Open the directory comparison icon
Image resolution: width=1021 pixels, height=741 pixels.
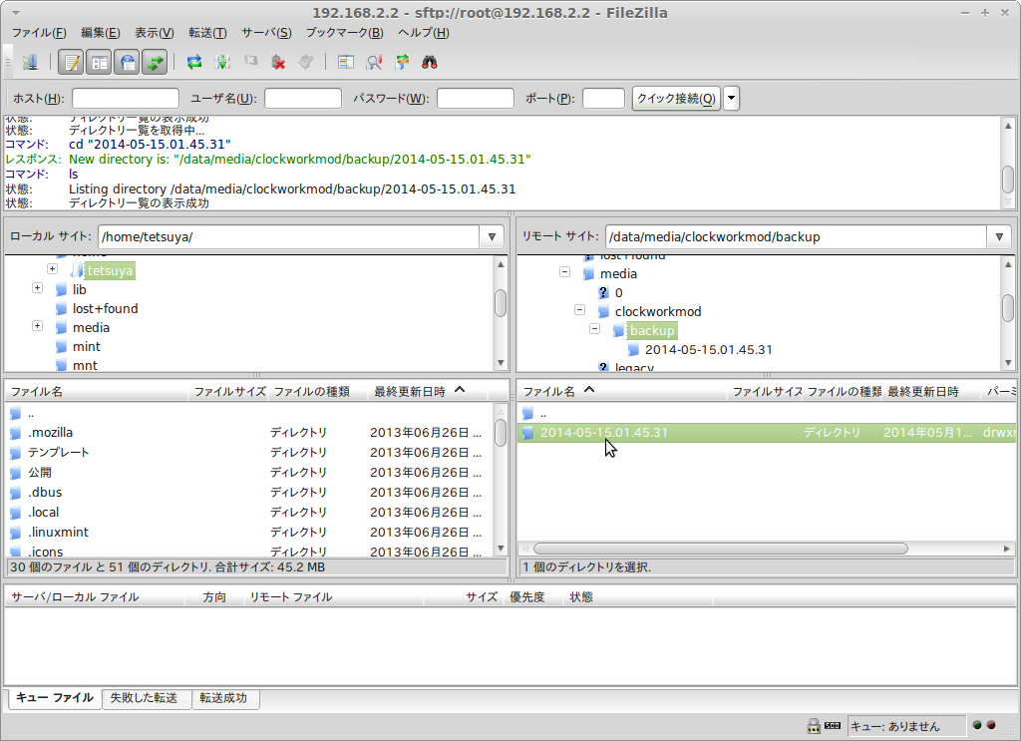(346, 63)
